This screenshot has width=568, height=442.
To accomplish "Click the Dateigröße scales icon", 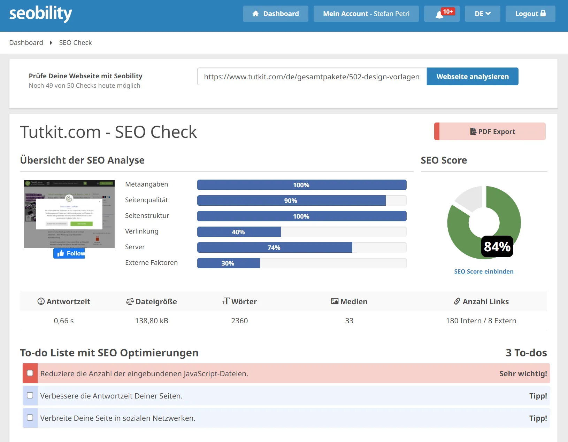I will 130,301.
